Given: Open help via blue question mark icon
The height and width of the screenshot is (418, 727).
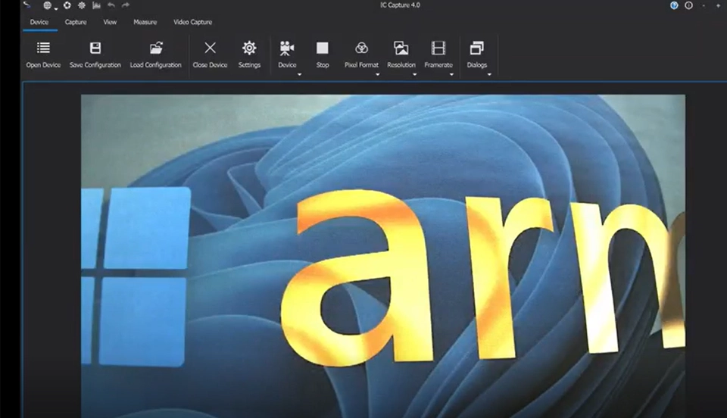Looking at the screenshot, I should pos(674,5).
